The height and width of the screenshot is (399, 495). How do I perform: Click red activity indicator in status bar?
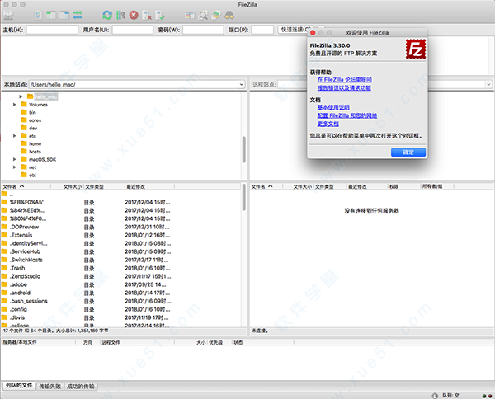490,396
